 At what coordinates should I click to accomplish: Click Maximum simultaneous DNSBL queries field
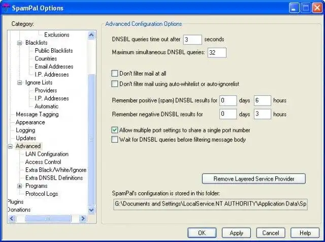click(x=217, y=53)
